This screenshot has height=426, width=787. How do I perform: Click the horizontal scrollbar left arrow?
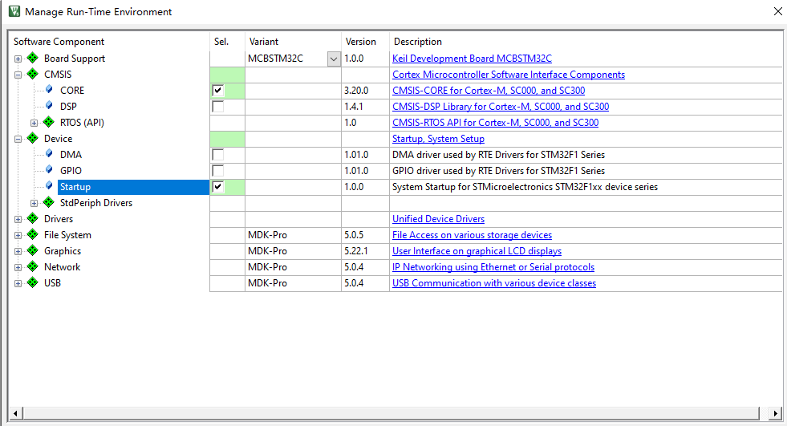pyautogui.click(x=15, y=413)
